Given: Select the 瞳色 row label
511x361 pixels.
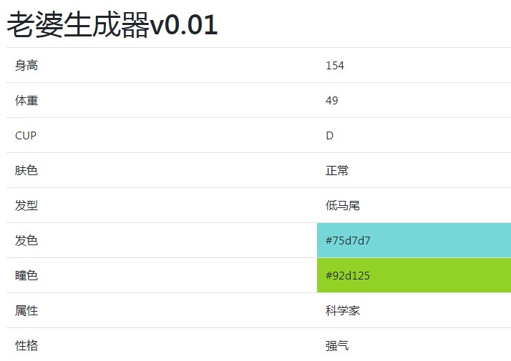Looking at the screenshot, I should click(x=26, y=275).
